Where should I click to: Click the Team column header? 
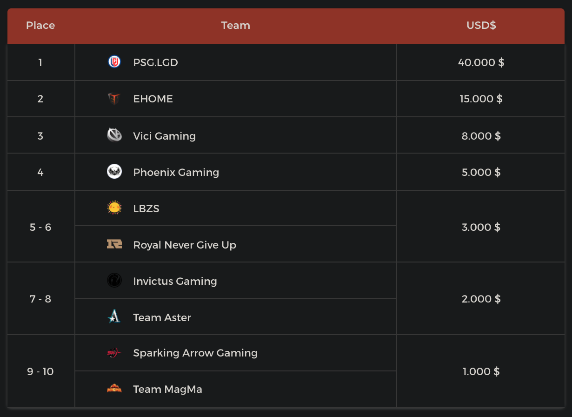(235, 26)
